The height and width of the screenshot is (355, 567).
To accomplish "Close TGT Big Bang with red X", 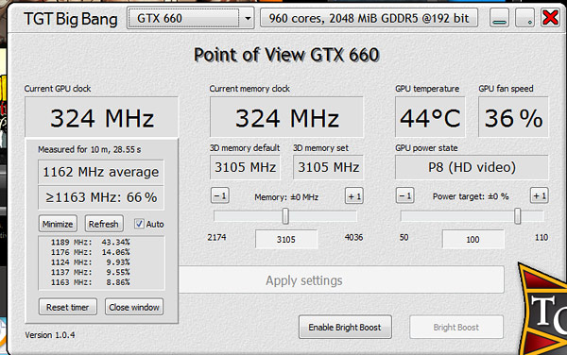I will point(550,18).
